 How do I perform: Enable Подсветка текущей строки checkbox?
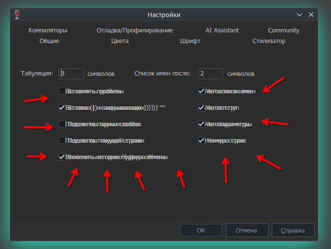(x=62, y=140)
